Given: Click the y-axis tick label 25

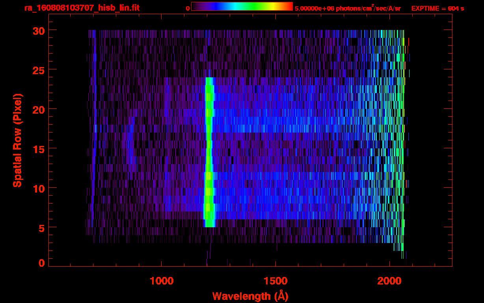Looking at the screenshot, I should [39, 70].
